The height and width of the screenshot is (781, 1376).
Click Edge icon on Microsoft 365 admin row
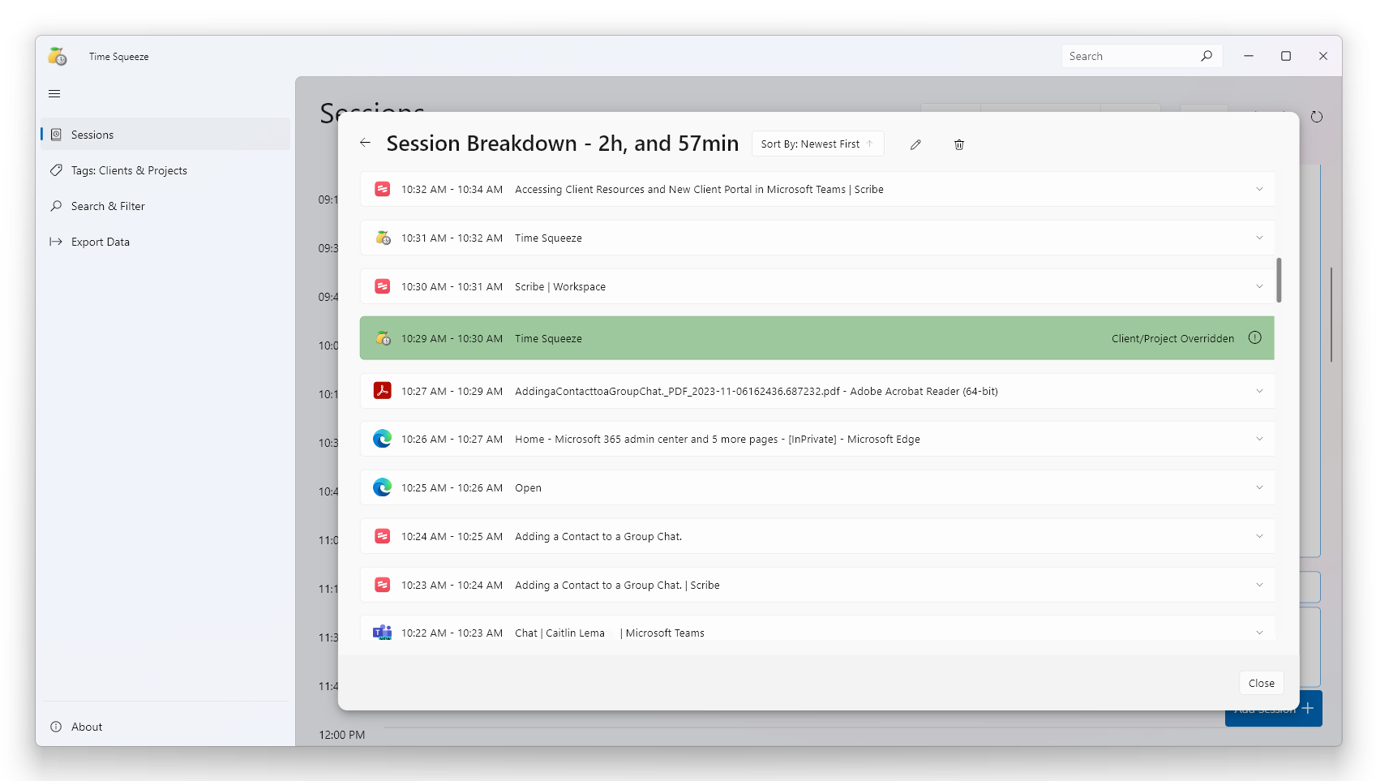pyautogui.click(x=382, y=439)
